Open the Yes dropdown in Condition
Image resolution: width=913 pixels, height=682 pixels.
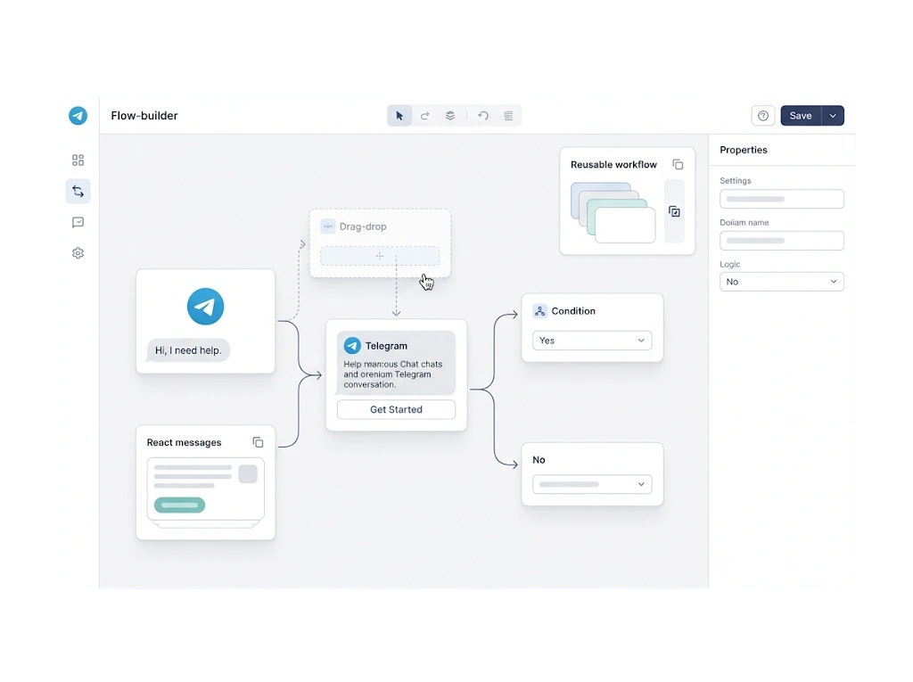click(592, 341)
